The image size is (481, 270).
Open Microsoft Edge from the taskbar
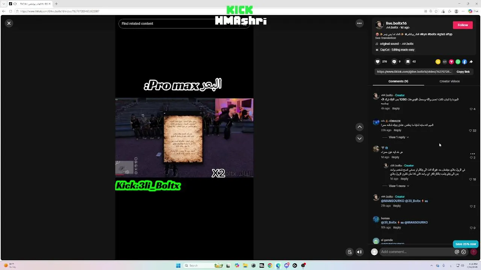pyautogui.click(x=278, y=265)
